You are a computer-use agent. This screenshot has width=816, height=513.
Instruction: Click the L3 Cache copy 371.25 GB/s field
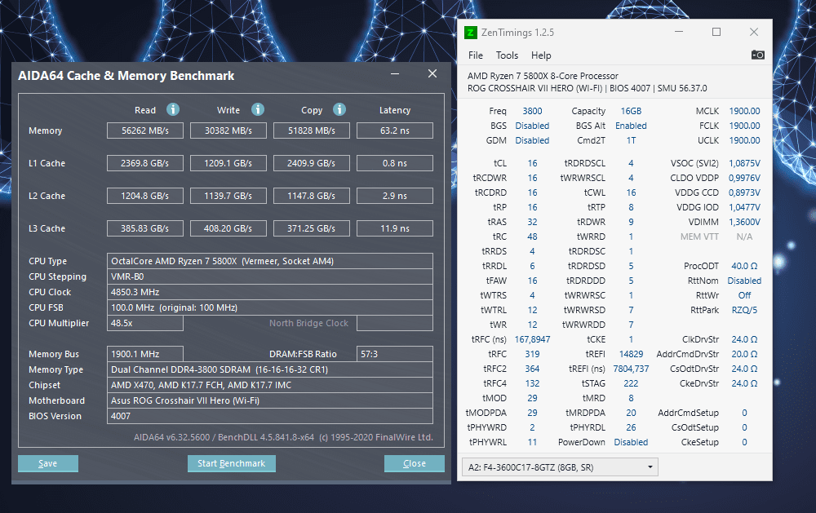click(312, 228)
